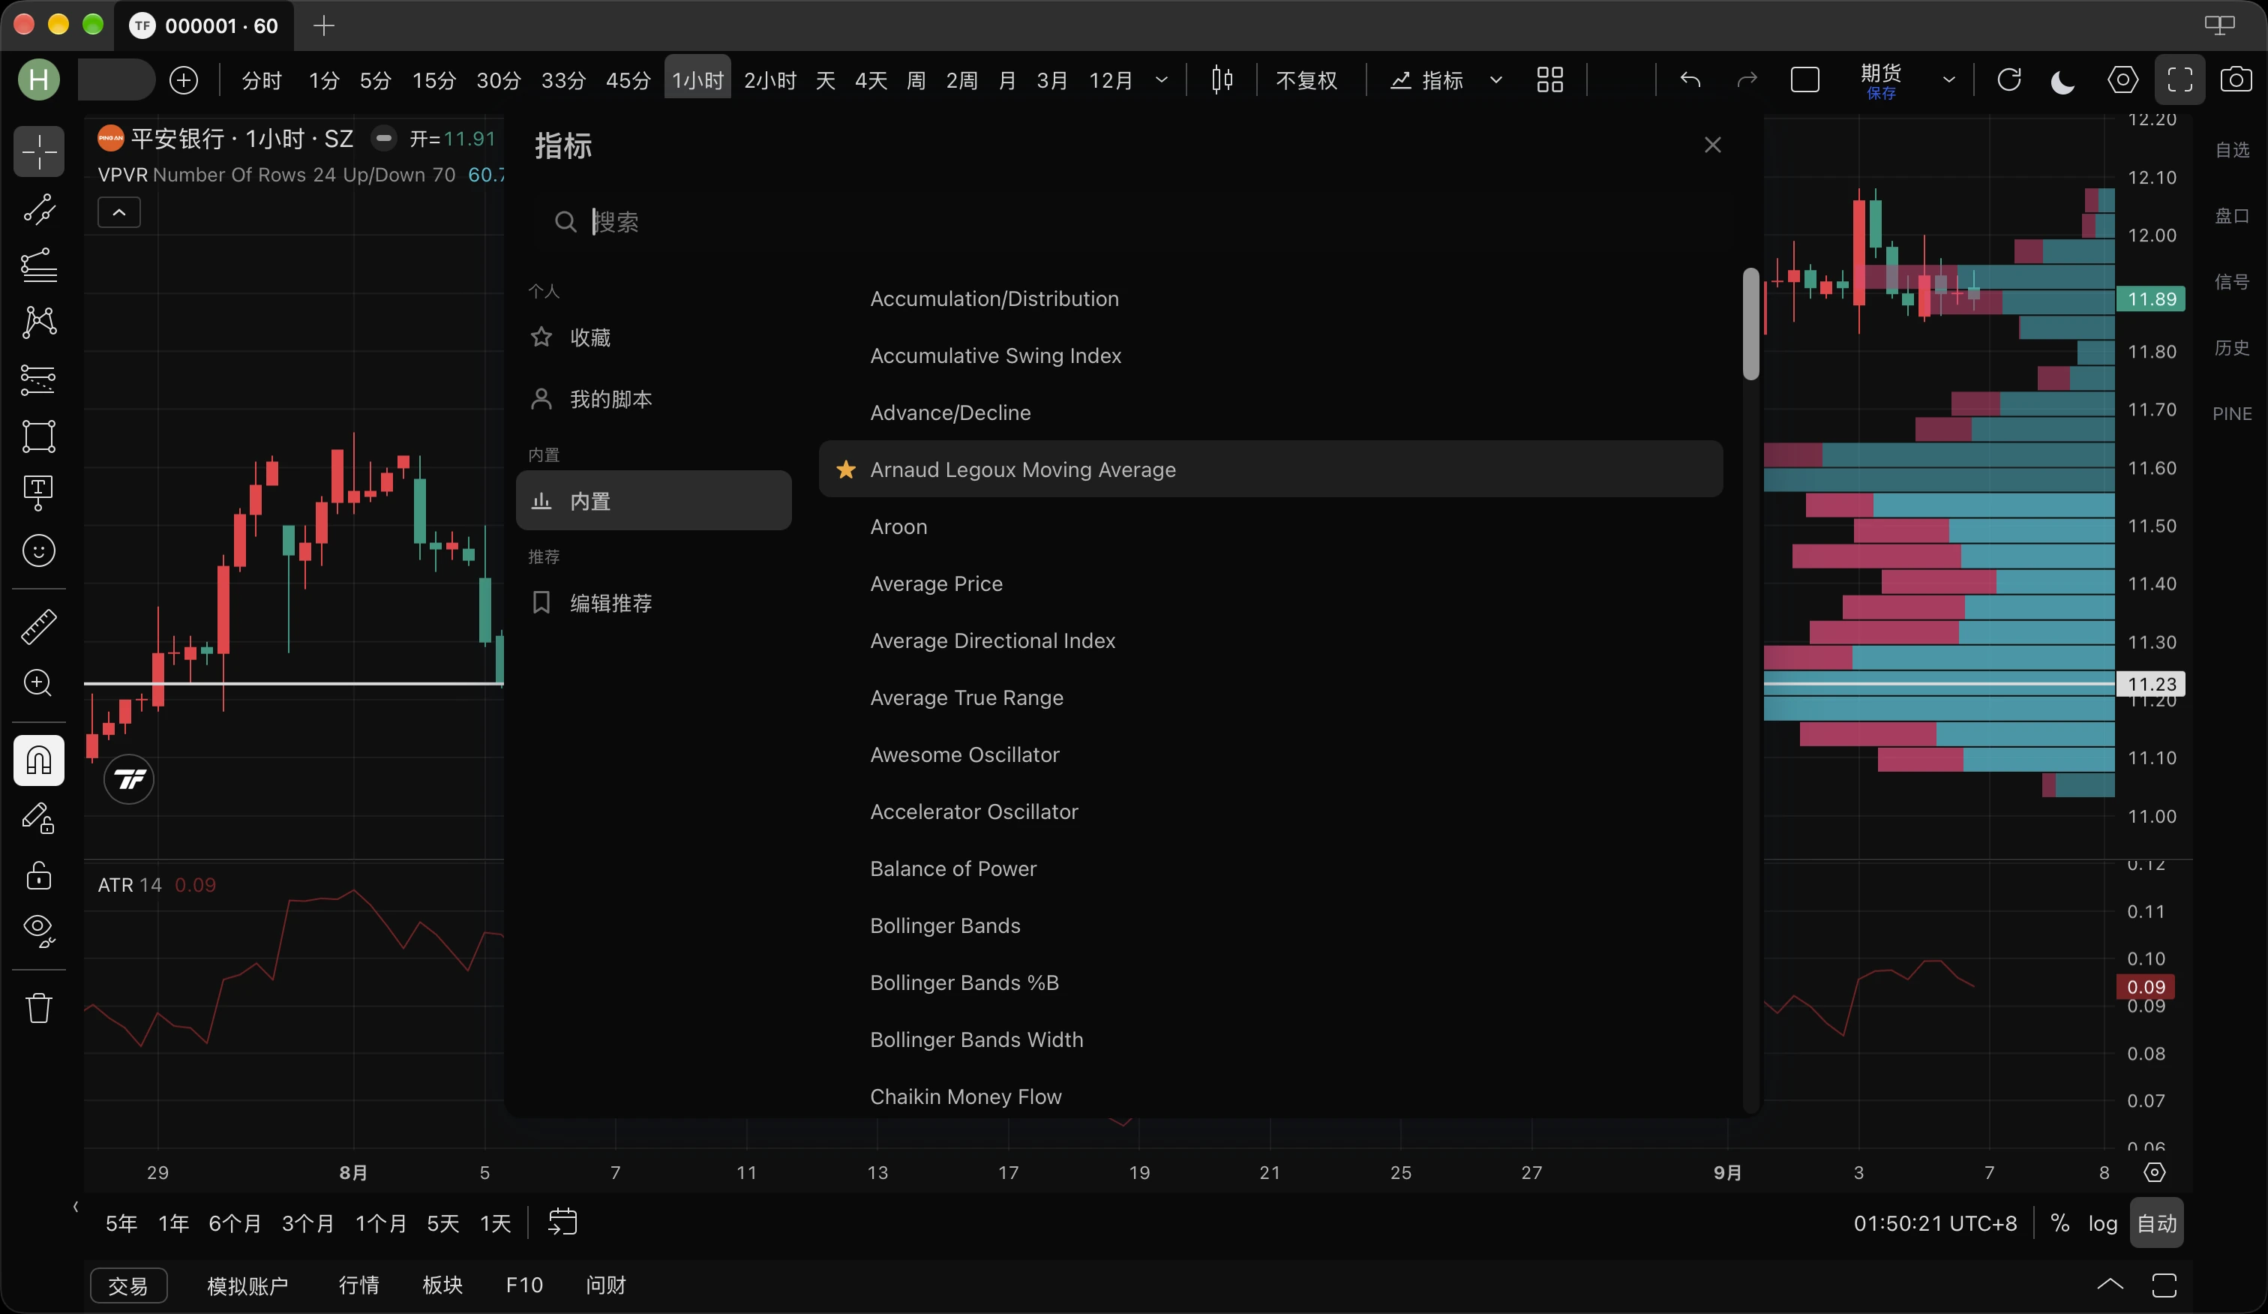Viewport: 2268px width, 1314px height.
Task: Add the Bollinger Bands indicator
Action: point(1270,925)
